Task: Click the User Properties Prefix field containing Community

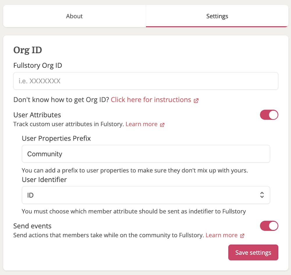Action: [x=145, y=154]
